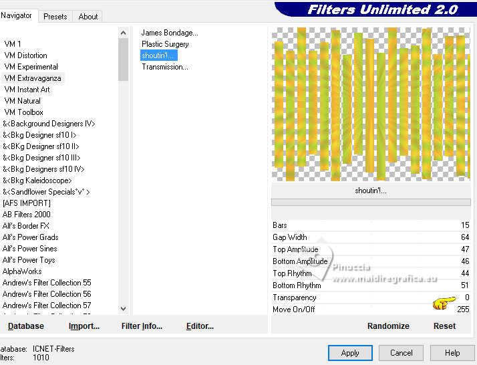The width and height of the screenshot is (477, 365).
Task: Apply the shoutin'! filter
Action: 350,353
